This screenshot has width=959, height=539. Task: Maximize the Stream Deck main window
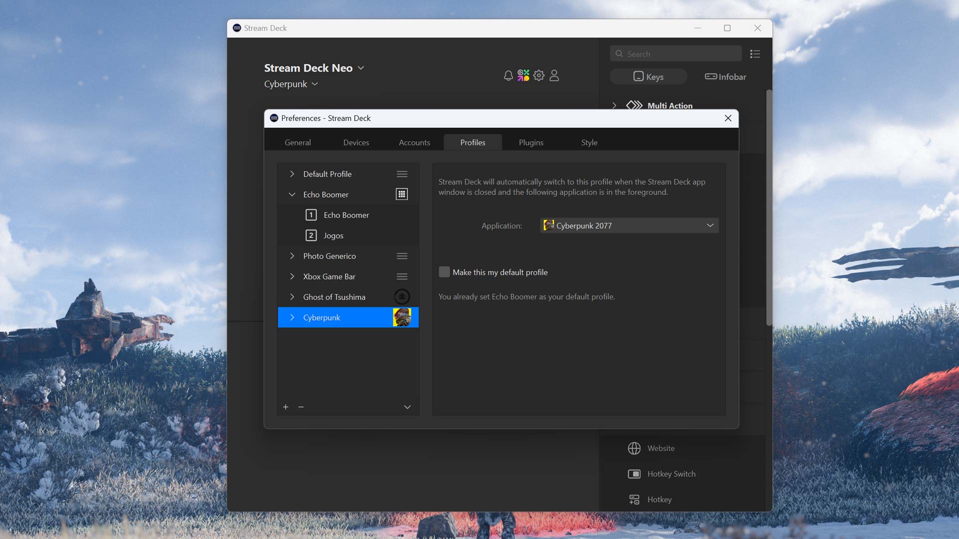[727, 28]
